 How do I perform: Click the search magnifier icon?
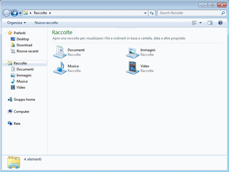click(223, 13)
